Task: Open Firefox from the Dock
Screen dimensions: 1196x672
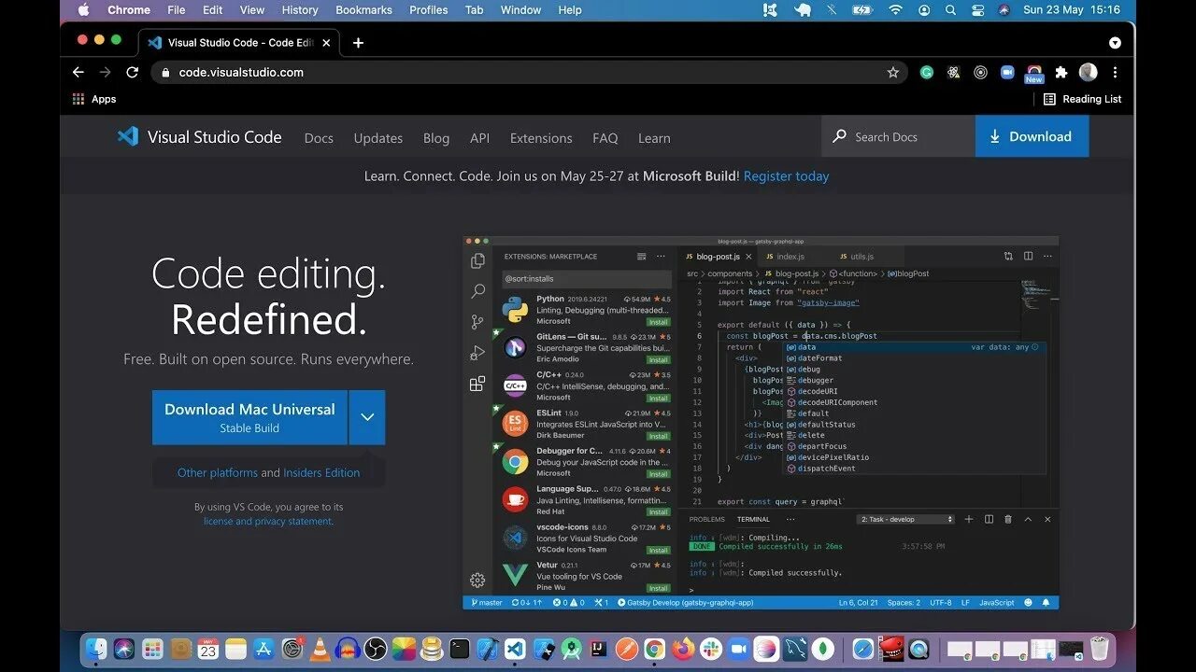Action: 682,649
